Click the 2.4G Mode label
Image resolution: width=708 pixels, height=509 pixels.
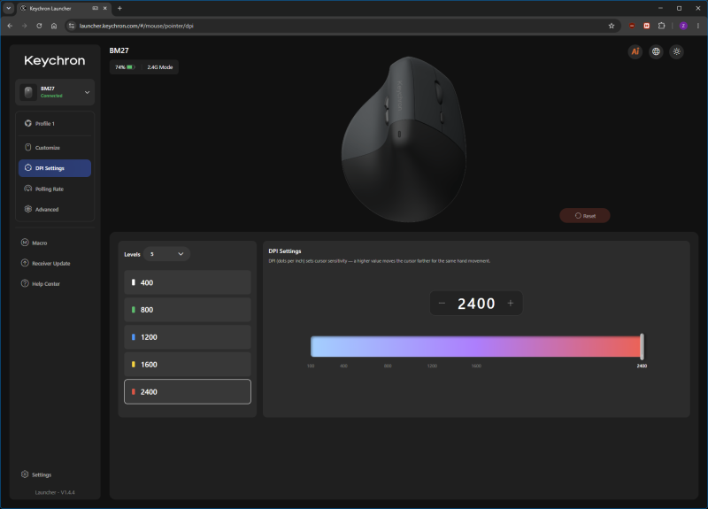[160, 67]
